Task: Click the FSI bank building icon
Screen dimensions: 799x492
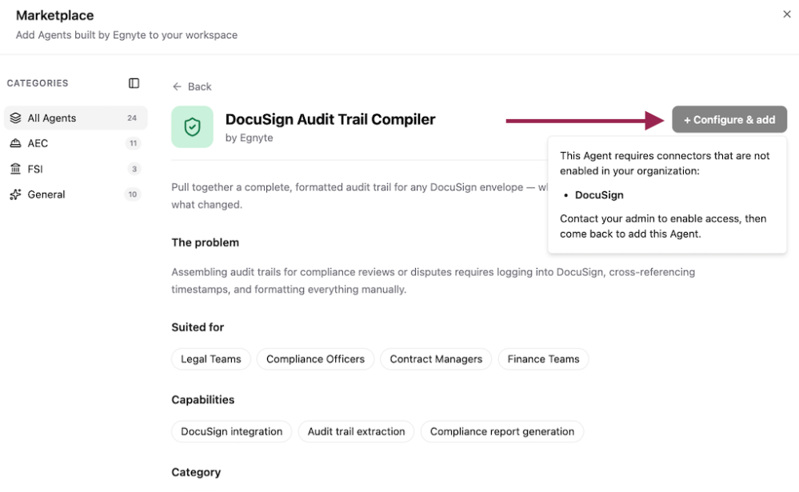Action: point(16,169)
